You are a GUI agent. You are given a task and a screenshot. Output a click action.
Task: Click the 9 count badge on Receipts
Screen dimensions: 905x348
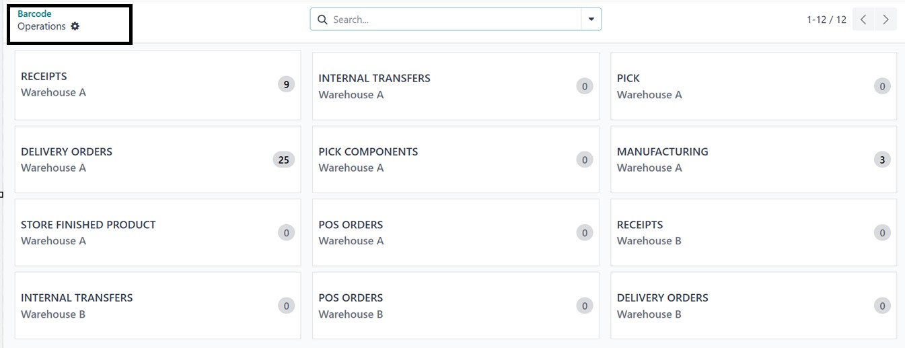pos(286,85)
